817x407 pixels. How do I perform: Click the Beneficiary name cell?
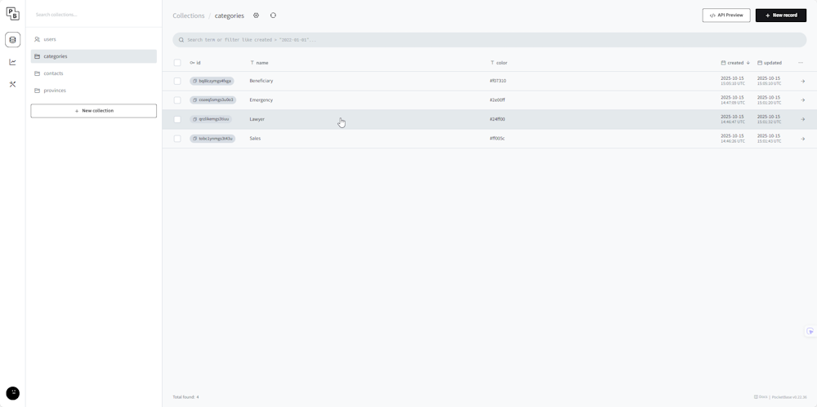coord(261,82)
